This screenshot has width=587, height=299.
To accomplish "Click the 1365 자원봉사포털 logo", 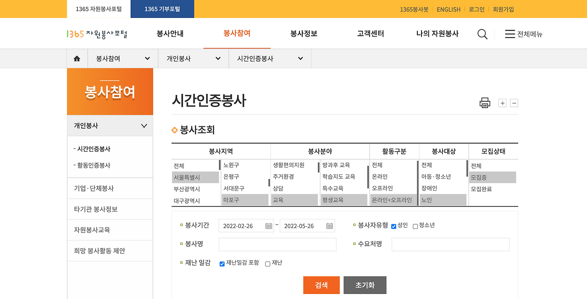I will [96, 33].
